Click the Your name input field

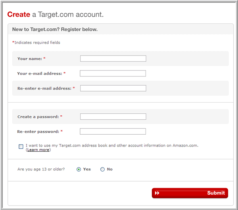(x=113, y=59)
